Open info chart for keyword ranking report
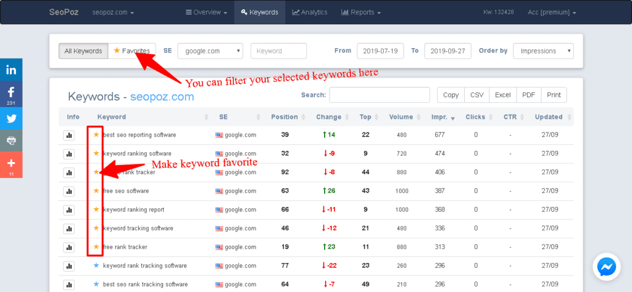 click(69, 210)
